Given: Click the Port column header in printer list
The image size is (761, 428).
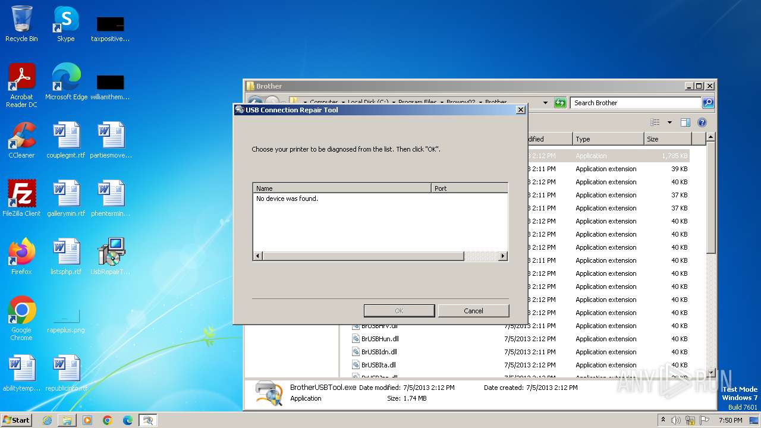Looking at the screenshot, I should [470, 188].
